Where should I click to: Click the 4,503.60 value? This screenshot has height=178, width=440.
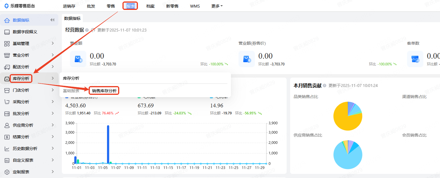pyautogui.click(x=76, y=106)
